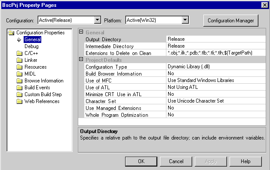Click the Not Using ATL value
270x170 pixels.
pyautogui.click(x=216, y=87)
